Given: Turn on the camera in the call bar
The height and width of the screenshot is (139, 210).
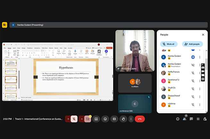Looking at the screenshot, I should point(88,119).
